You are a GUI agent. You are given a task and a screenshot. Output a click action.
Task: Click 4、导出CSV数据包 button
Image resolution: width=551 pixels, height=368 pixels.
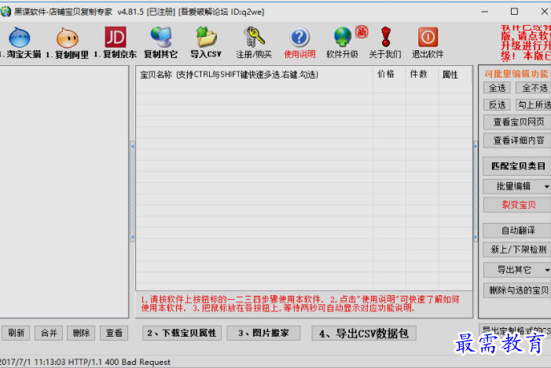[364, 333]
